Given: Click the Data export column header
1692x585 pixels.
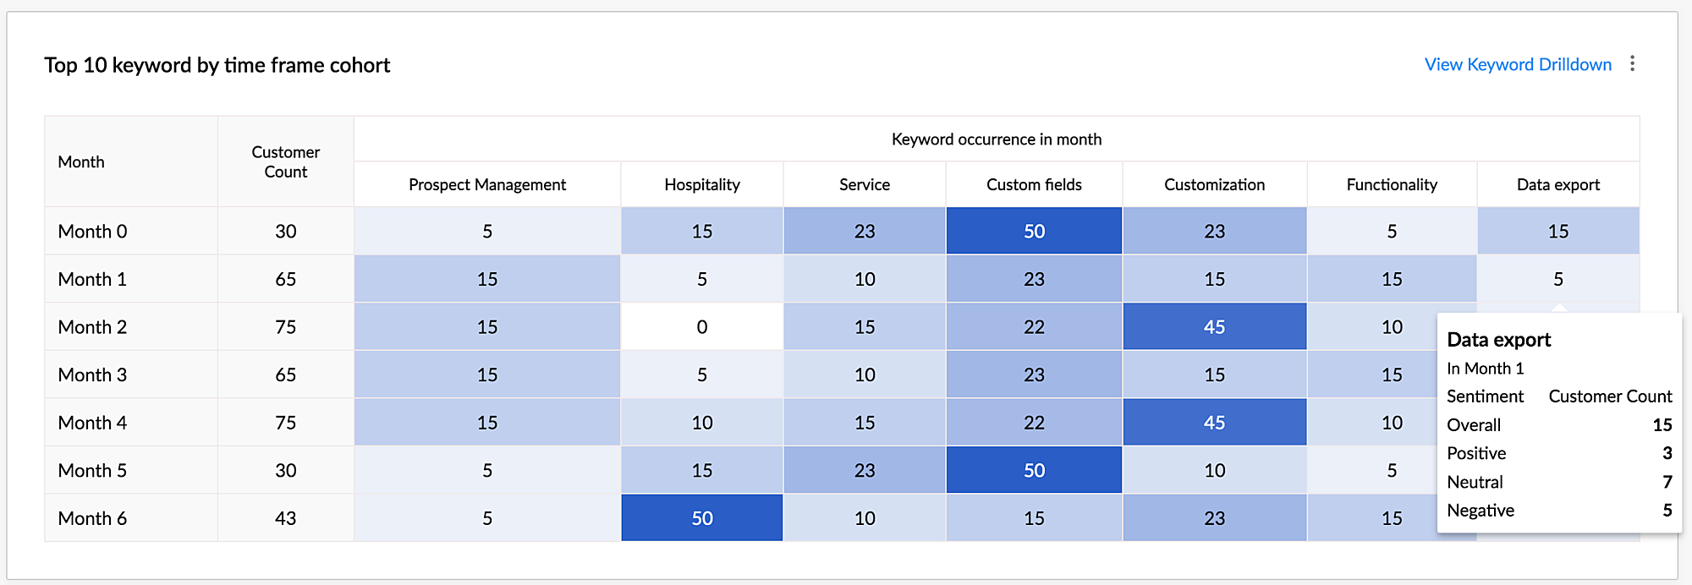Looking at the screenshot, I should pyautogui.click(x=1557, y=184).
